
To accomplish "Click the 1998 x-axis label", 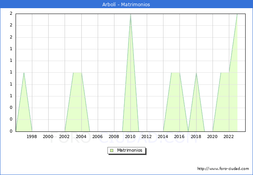I will pos(32,136).
